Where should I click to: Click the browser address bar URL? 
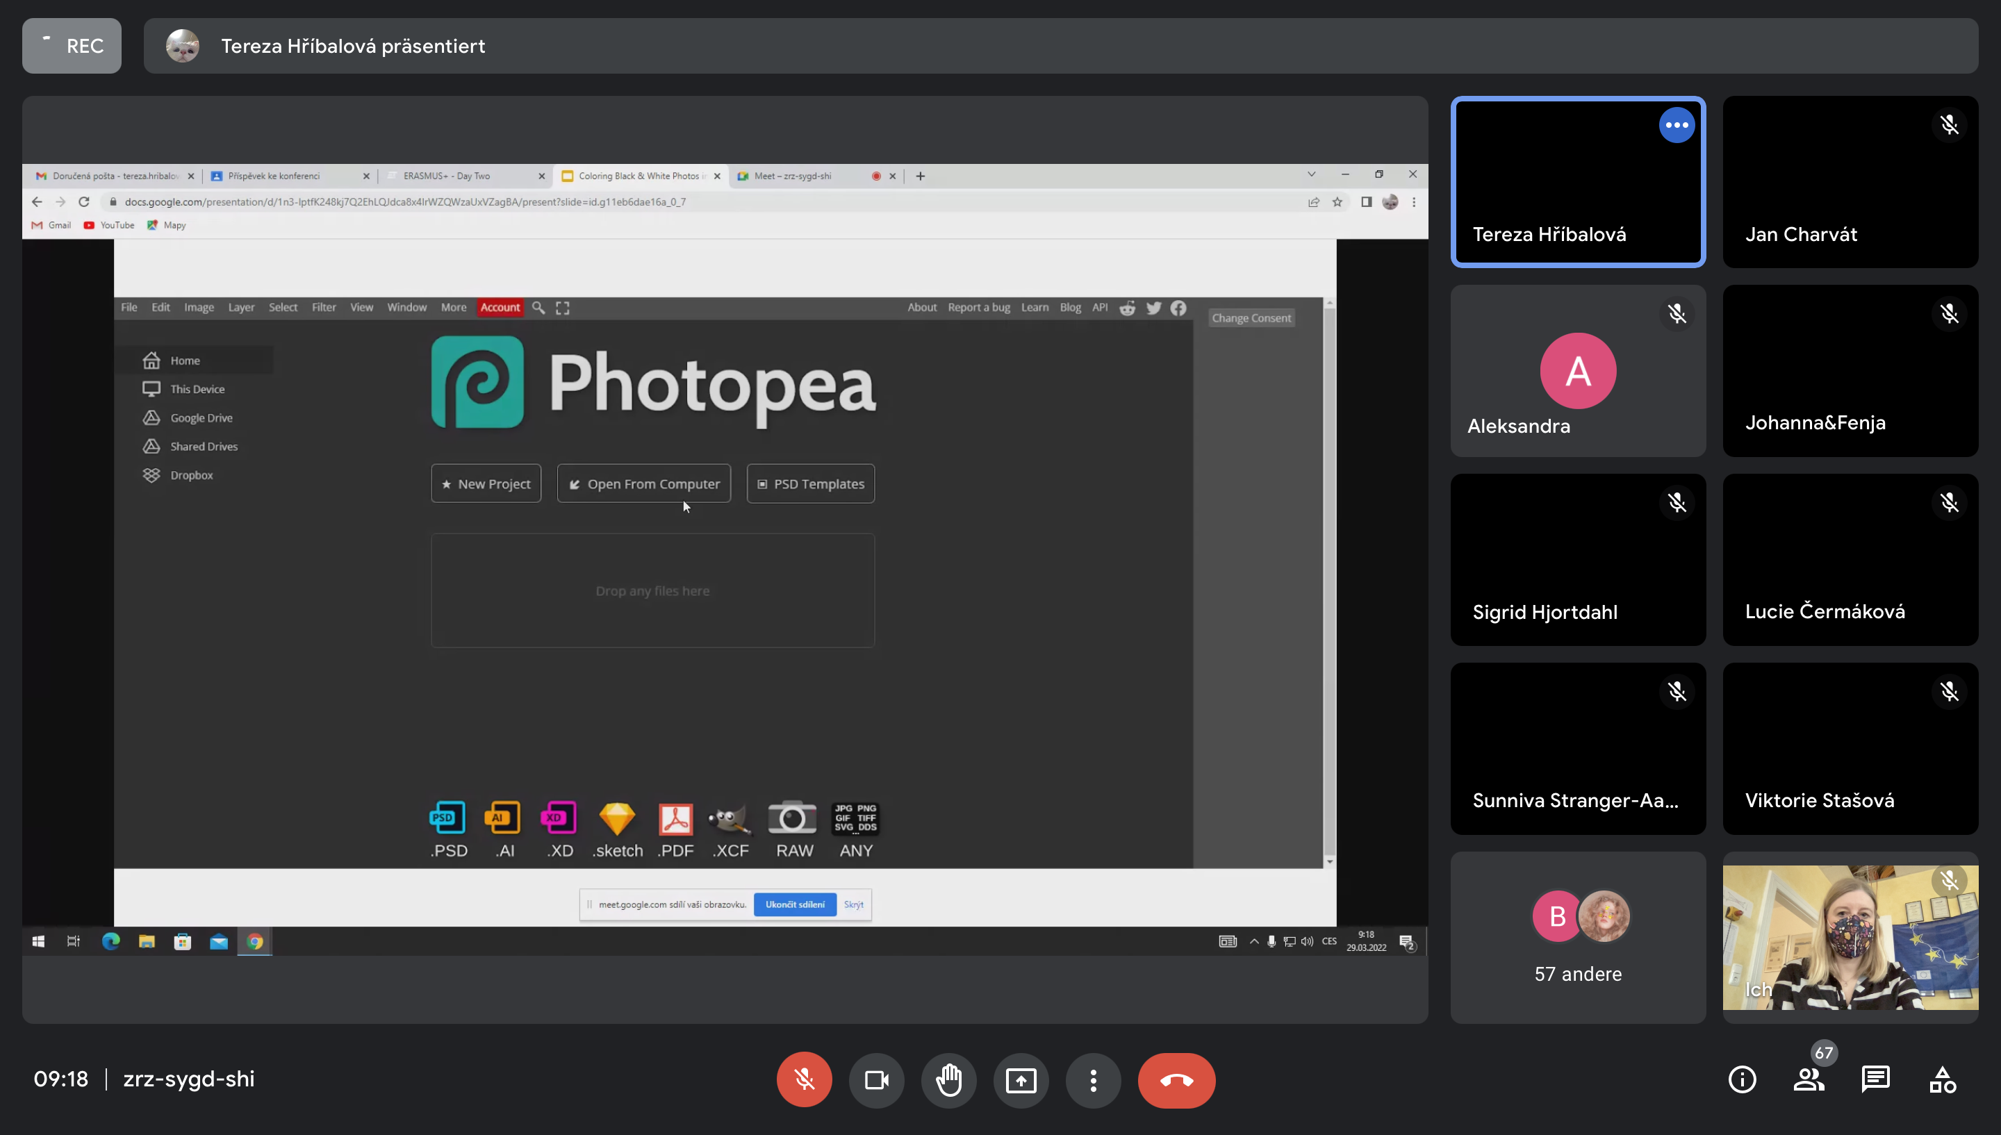pyautogui.click(x=405, y=202)
